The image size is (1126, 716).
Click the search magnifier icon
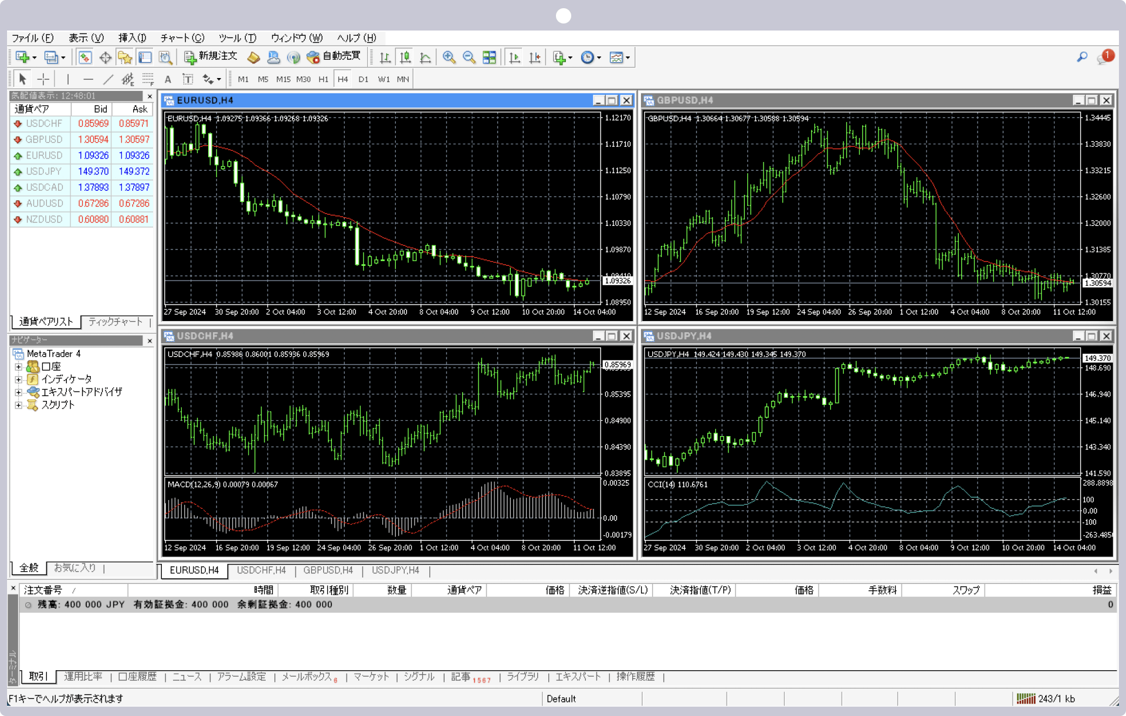(1082, 57)
